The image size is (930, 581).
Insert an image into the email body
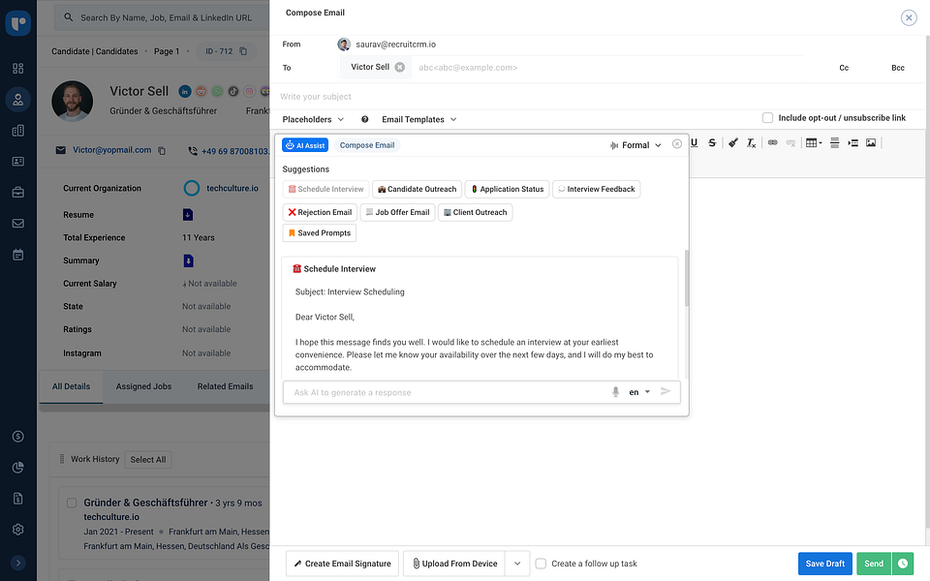coord(873,142)
